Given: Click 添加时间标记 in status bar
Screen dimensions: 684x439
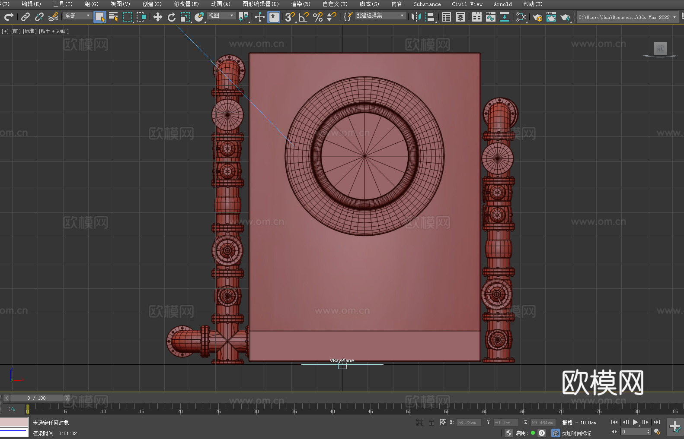Looking at the screenshot, I should [576, 433].
